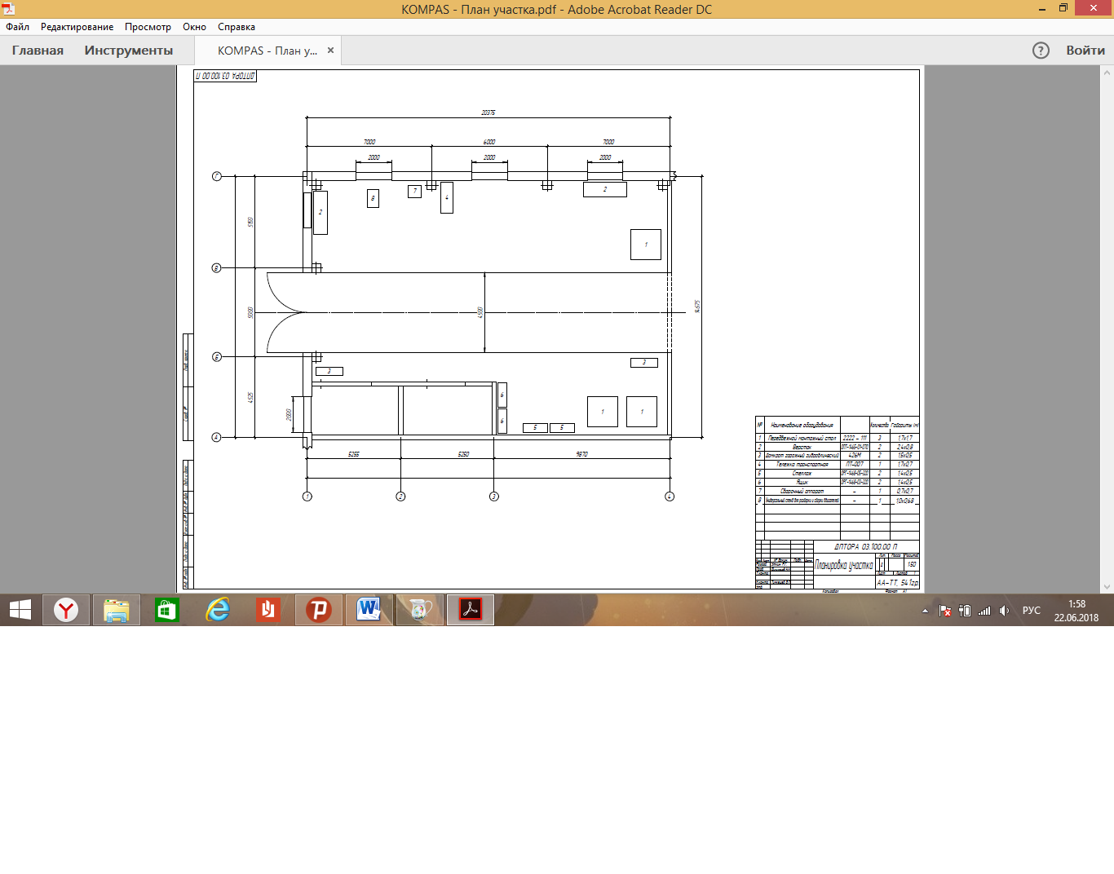Switch to the Инструменты tab
Image resolution: width=1114 pixels, height=874 pixels.
[x=128, y=51]
